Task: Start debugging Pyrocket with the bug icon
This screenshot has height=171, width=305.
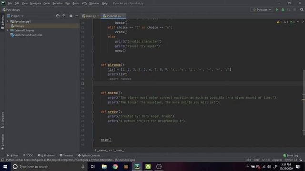Action: tap(283, 9)
